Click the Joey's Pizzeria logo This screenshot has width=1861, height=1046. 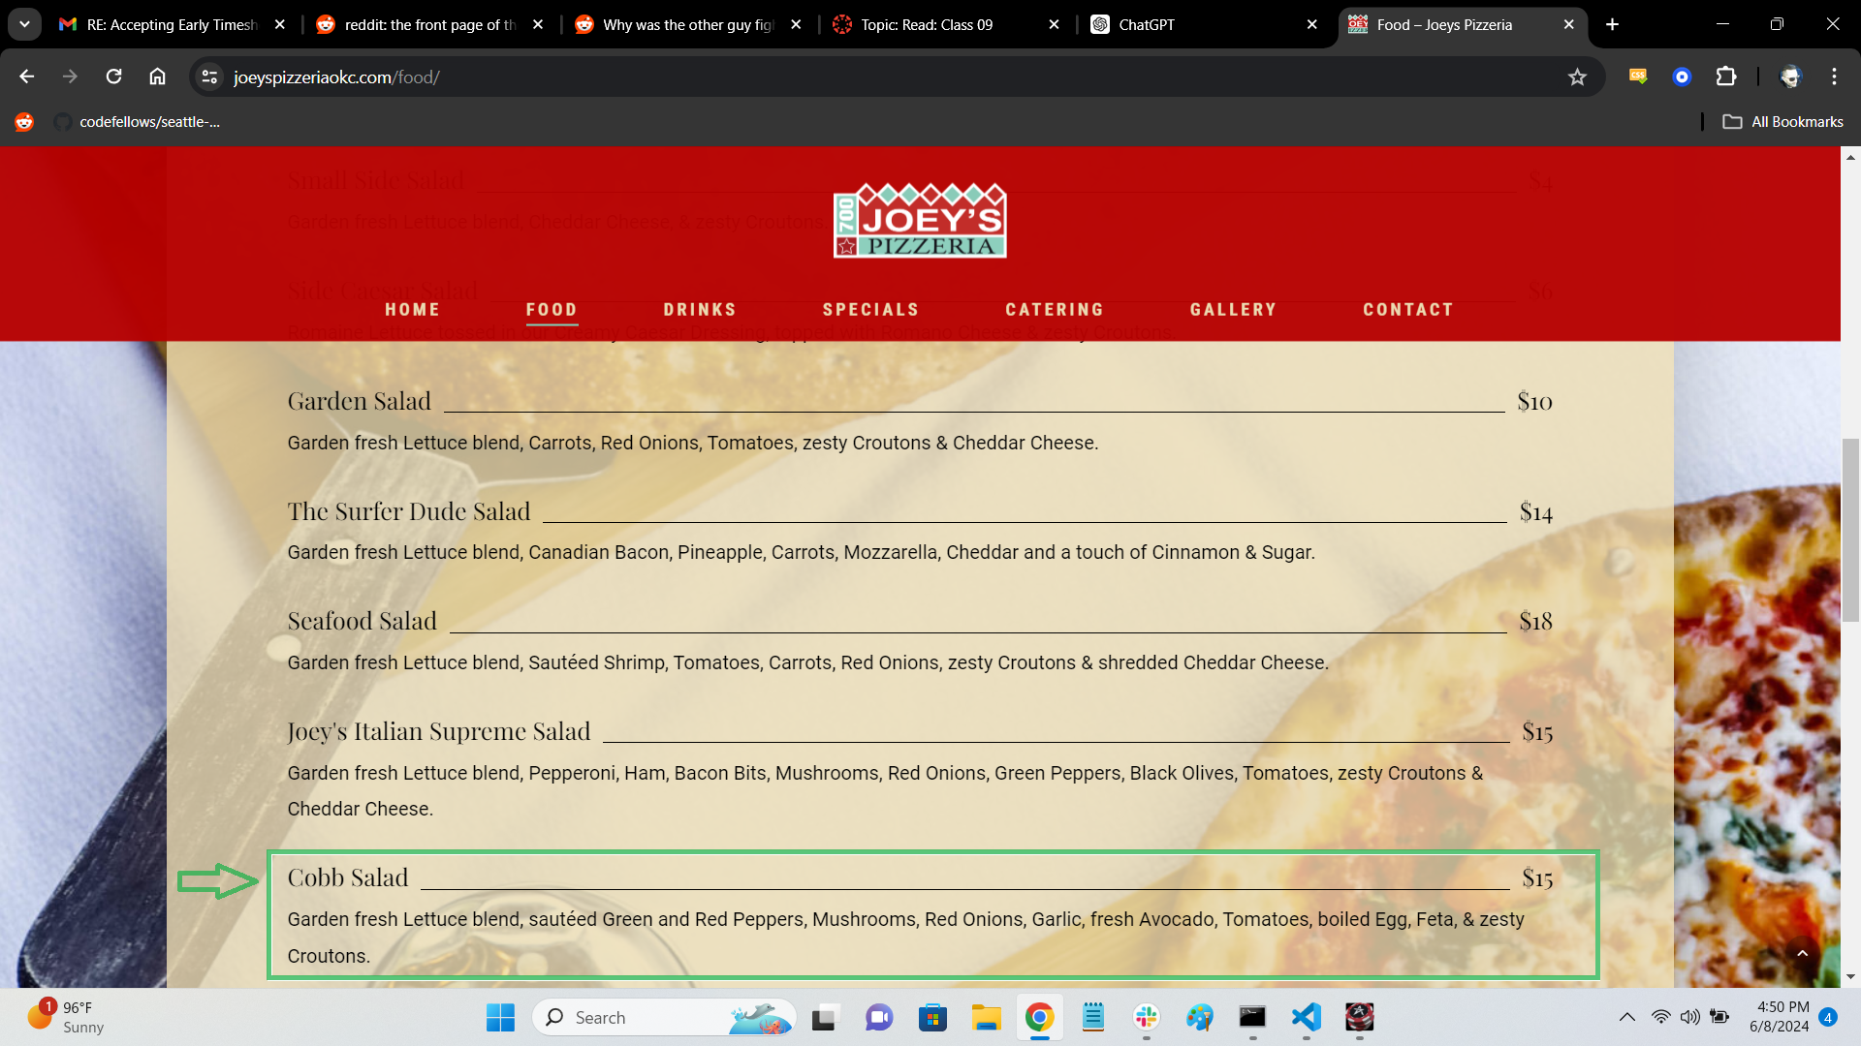click(x=920, y=220)
